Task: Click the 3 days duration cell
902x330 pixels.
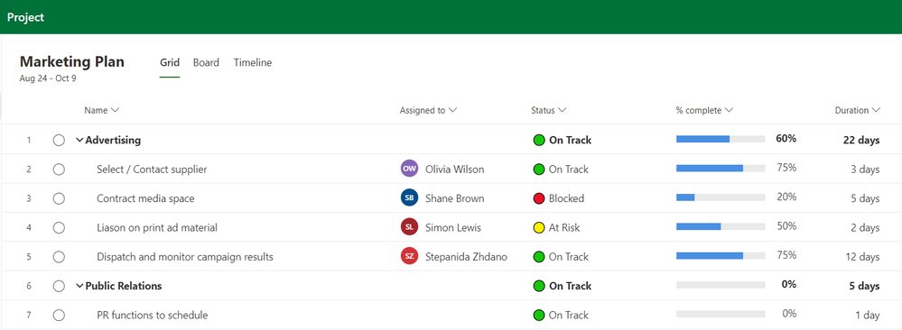Action: pos(865,170)
